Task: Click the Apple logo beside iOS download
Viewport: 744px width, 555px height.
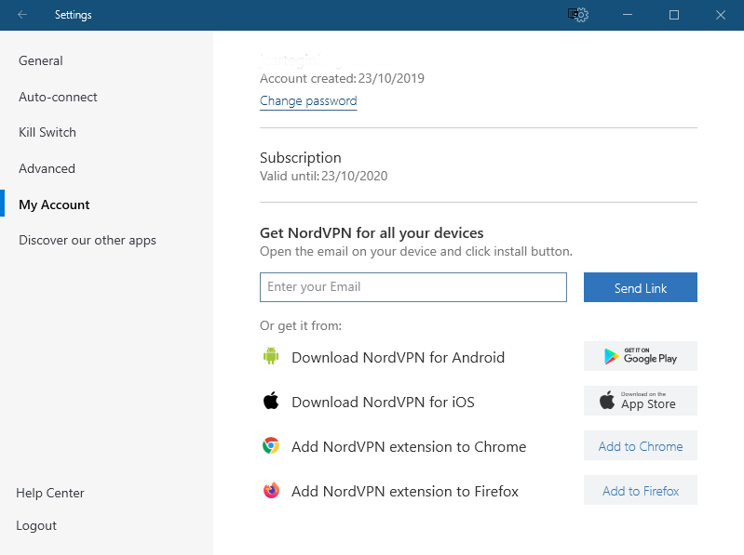Action: [x=271, y=401]
